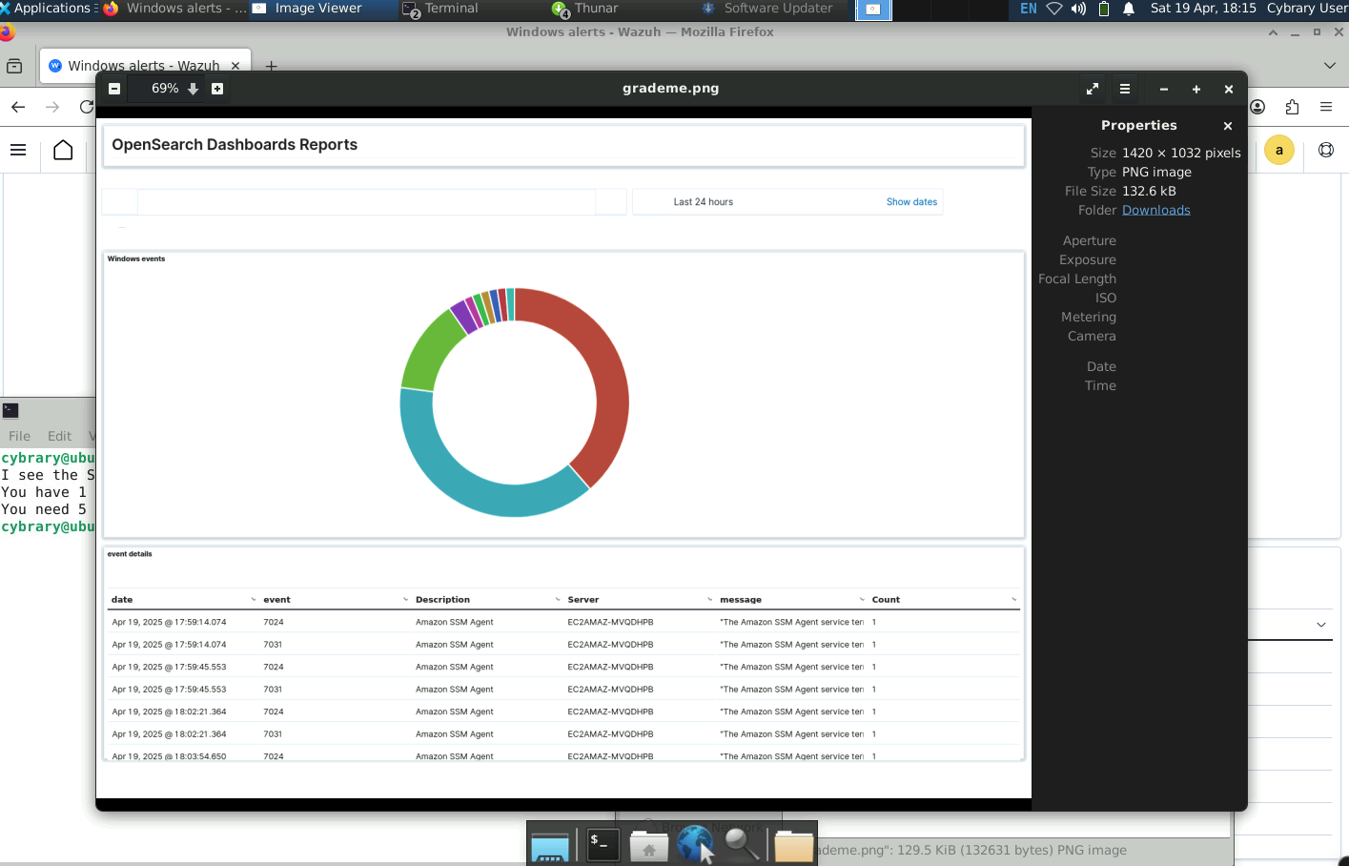Screen dimensions: 1349x866
Task: Zoom out using the minus icon
Action: [114, 89]
